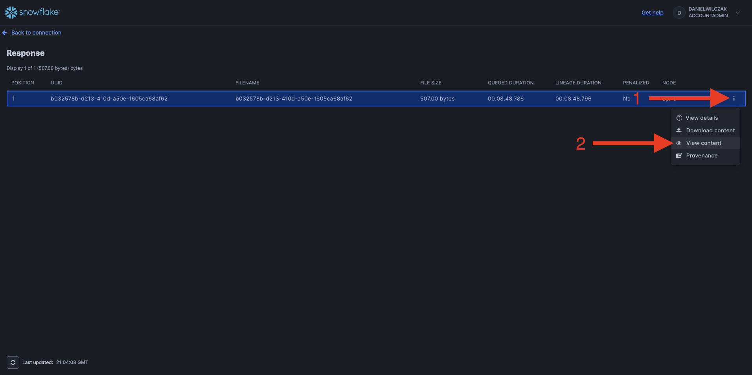Image resolution: width=752 pixels, height=375 pixels.
Task: Click the back arrow icon
Action: coord(5,33)
